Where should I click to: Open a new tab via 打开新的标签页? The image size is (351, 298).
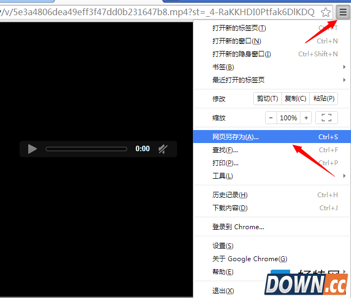[240, 28]
